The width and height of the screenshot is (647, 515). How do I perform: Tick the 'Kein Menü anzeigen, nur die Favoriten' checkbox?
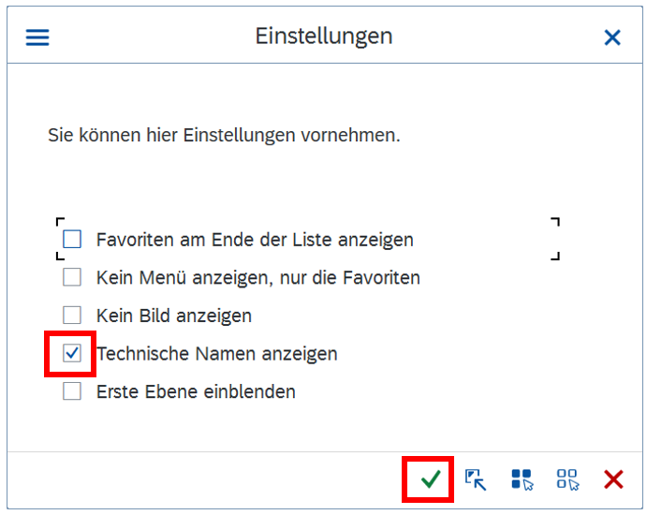72,277
